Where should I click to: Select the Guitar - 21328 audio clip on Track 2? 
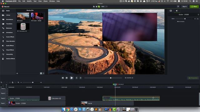[x=24, y=98]
